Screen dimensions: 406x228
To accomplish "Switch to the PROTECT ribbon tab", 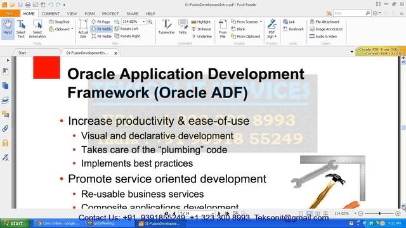I will point(110,13).
